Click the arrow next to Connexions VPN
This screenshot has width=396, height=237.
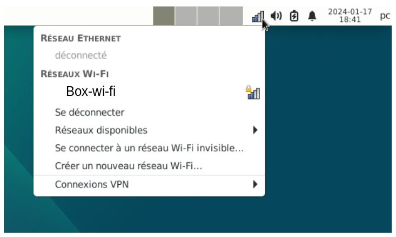(256, 184)
